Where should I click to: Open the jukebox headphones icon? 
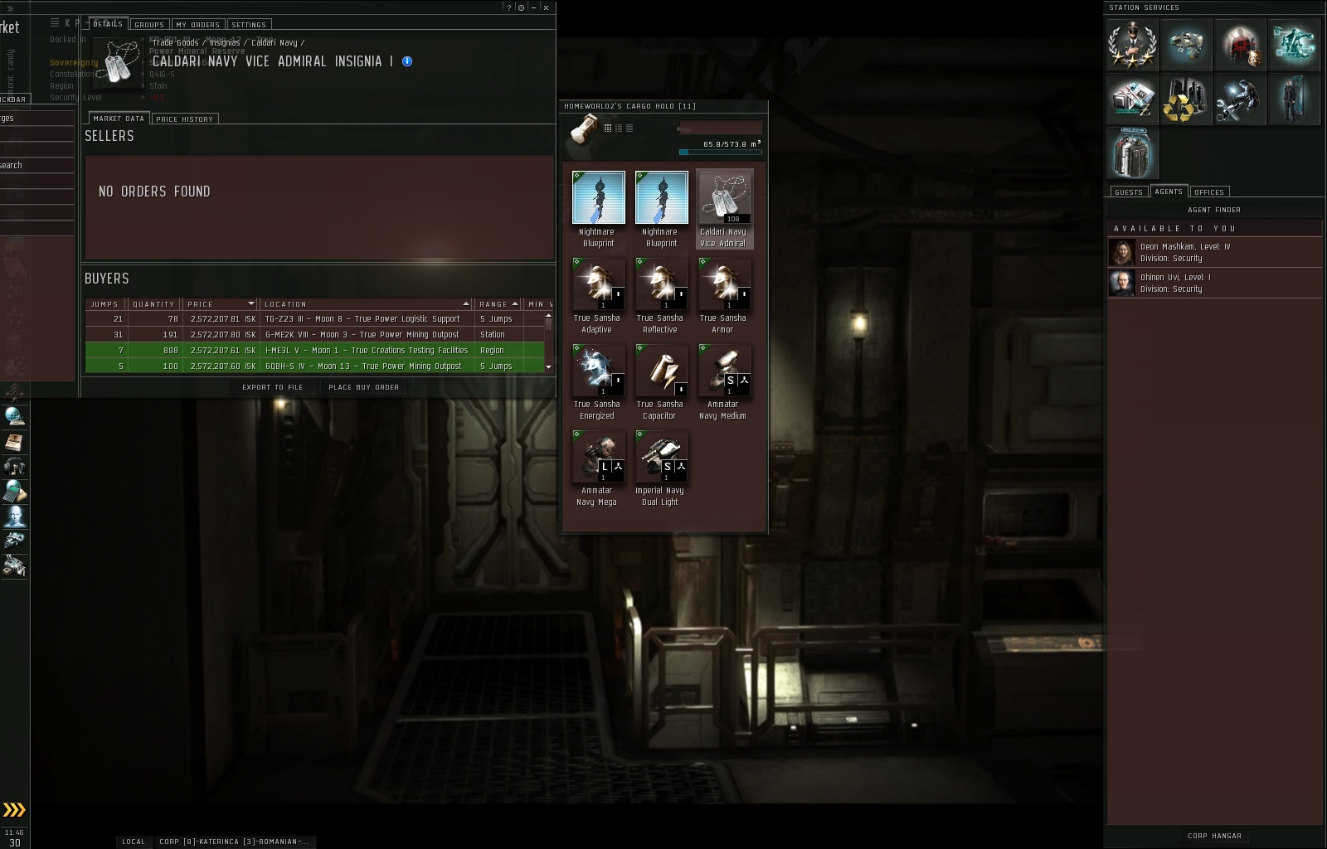click(x=14, y=467)
